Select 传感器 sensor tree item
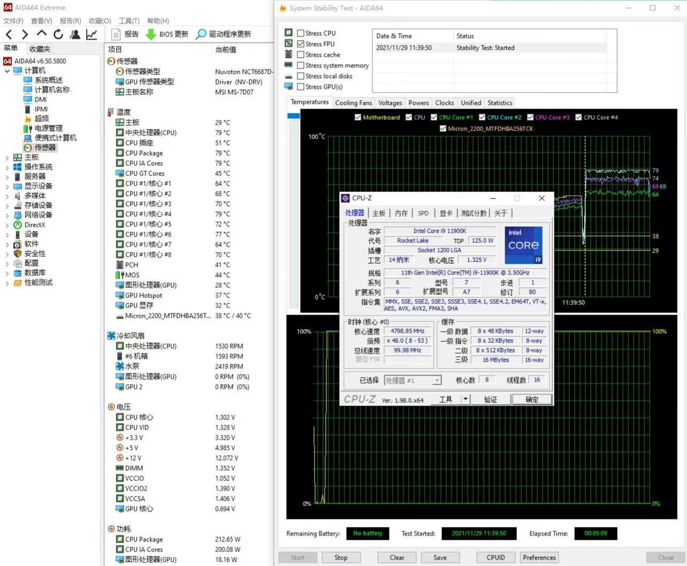Screen dimensions: 687x566 click(45, 147)
